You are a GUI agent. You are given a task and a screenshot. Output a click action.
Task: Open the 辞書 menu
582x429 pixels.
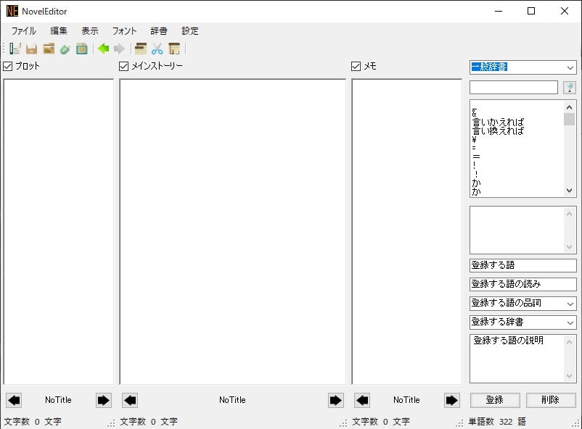[158, 31]
